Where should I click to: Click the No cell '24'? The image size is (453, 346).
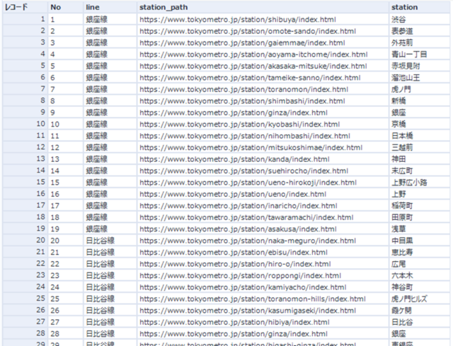click(66, 287)
